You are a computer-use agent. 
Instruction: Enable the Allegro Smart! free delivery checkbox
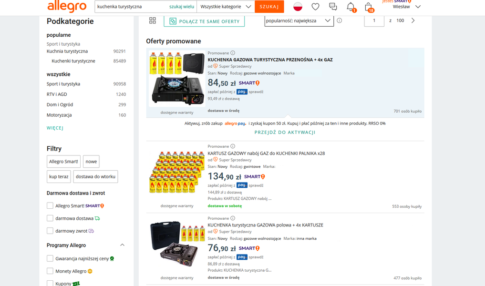(x=49, y=205)
